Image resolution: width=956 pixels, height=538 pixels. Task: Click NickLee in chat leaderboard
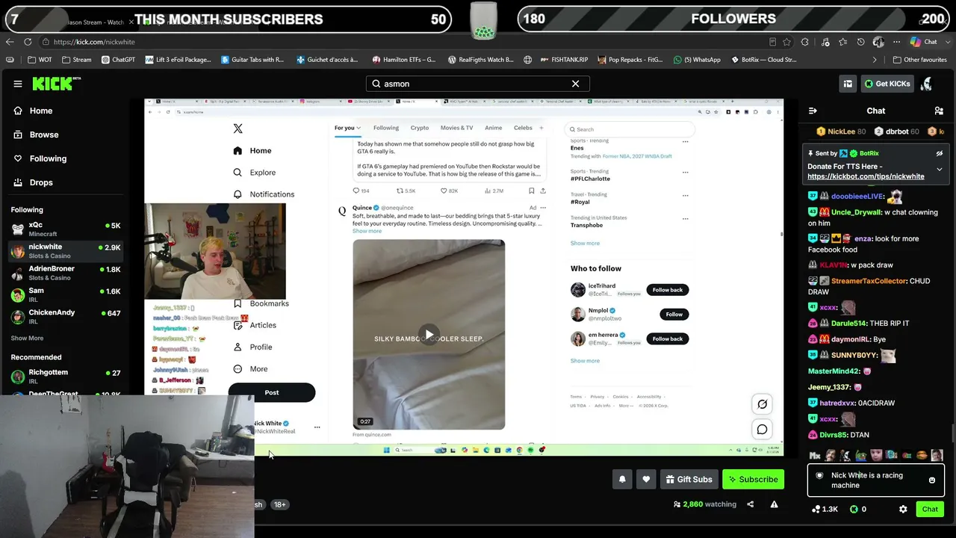point(841,132)
